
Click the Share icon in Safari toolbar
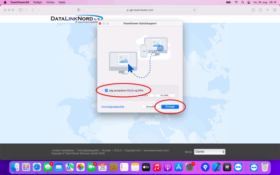click(x=260, y=10)
